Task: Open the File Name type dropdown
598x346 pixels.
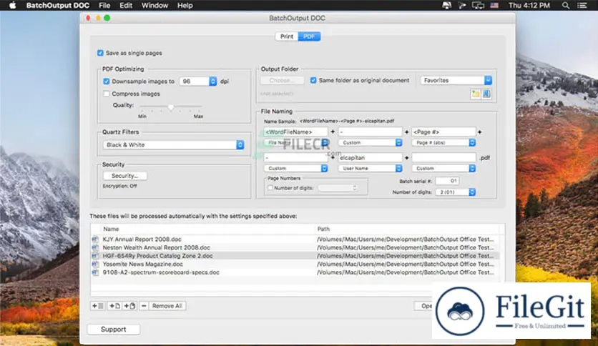Action: coord(296,142)
